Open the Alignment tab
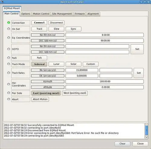The height and width of the screenshot is (149, 151). [93, 14]
